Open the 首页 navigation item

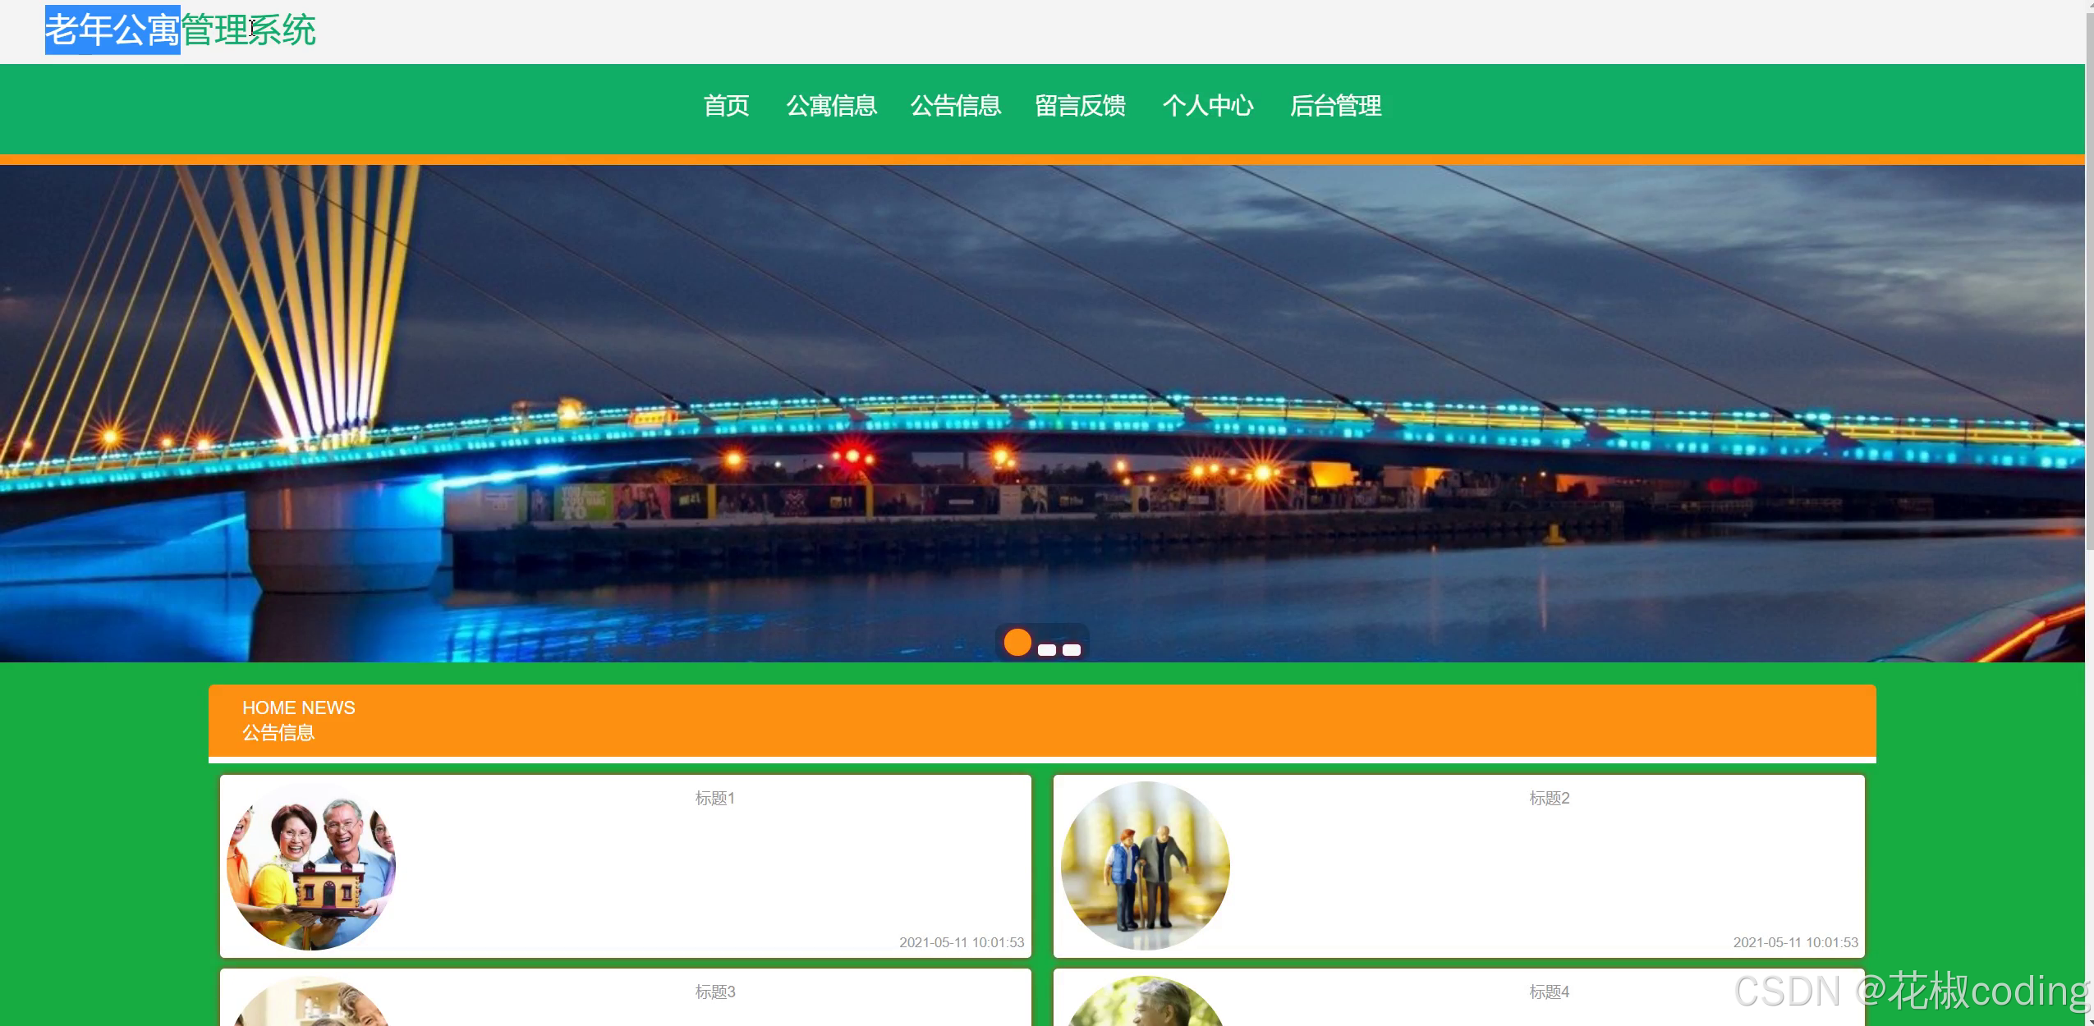tap(726, 106)
